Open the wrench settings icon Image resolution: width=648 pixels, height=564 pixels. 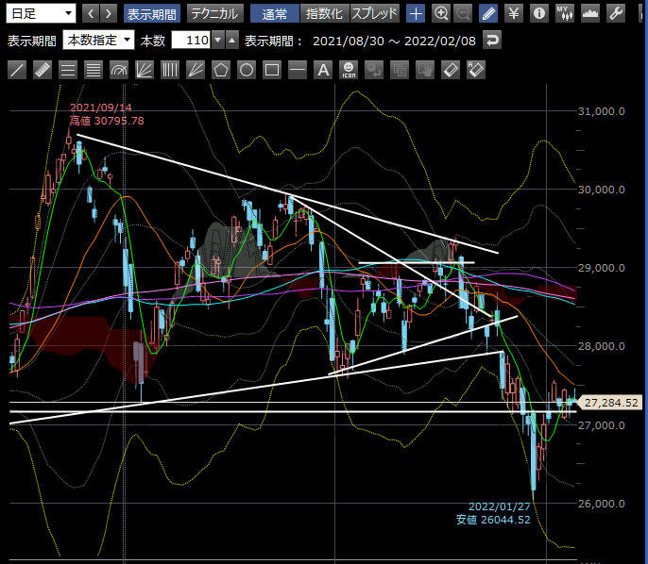click(x=615, y=13)
